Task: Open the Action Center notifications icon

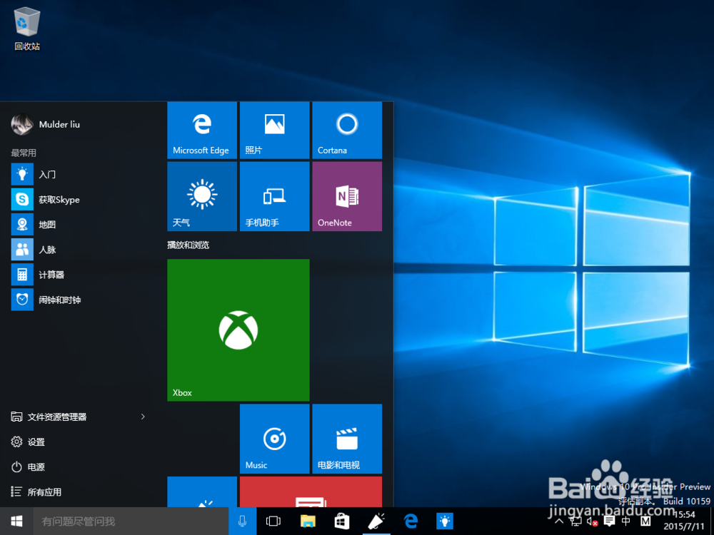Action: coord(609,521)
